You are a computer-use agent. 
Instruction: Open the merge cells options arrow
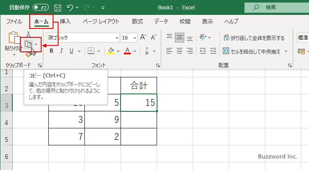coord(286,51)
